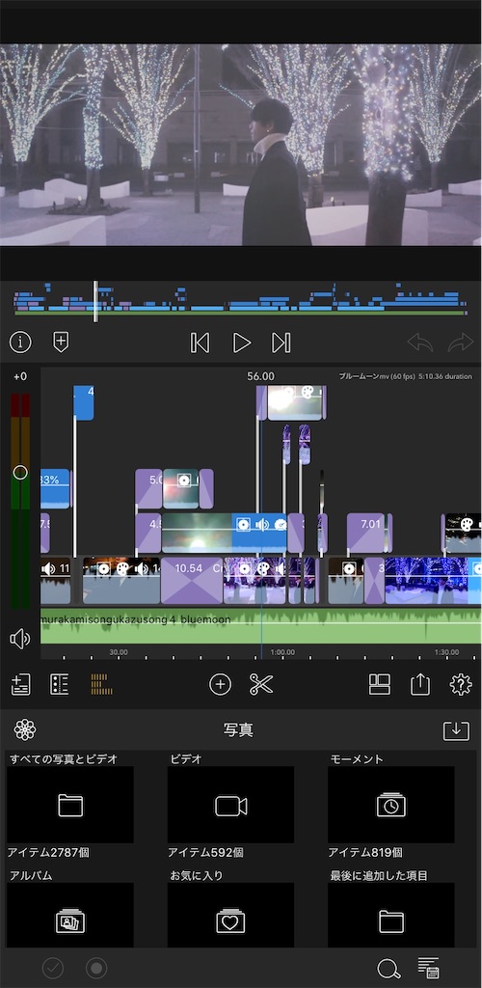Viewport: 482px width, 988px height.
Task: Open the 最後に追加した項目 folder
Action: pos(391,915)
